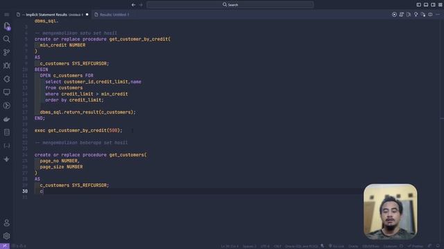Click the text "page_size NUMBER"
The image size is (444, 249).
tap(61, 167)
